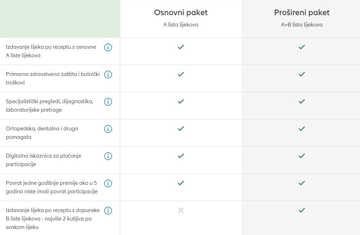The image size is (360, 235).
Task: Click the 'A+B lista lijekova' subtitle
Action: [x=301, y=25]
